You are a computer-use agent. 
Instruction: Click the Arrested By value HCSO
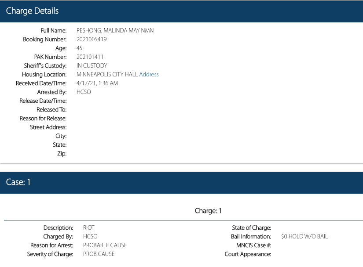tap(84, 92)
